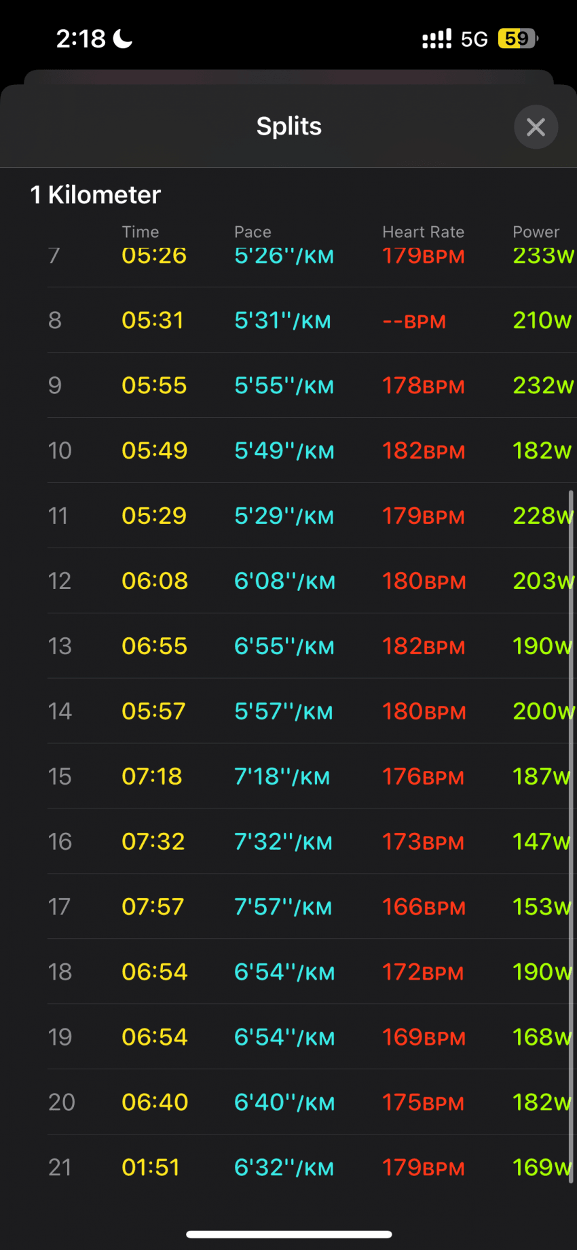Select the Heart Rate column header

point(423,232)
